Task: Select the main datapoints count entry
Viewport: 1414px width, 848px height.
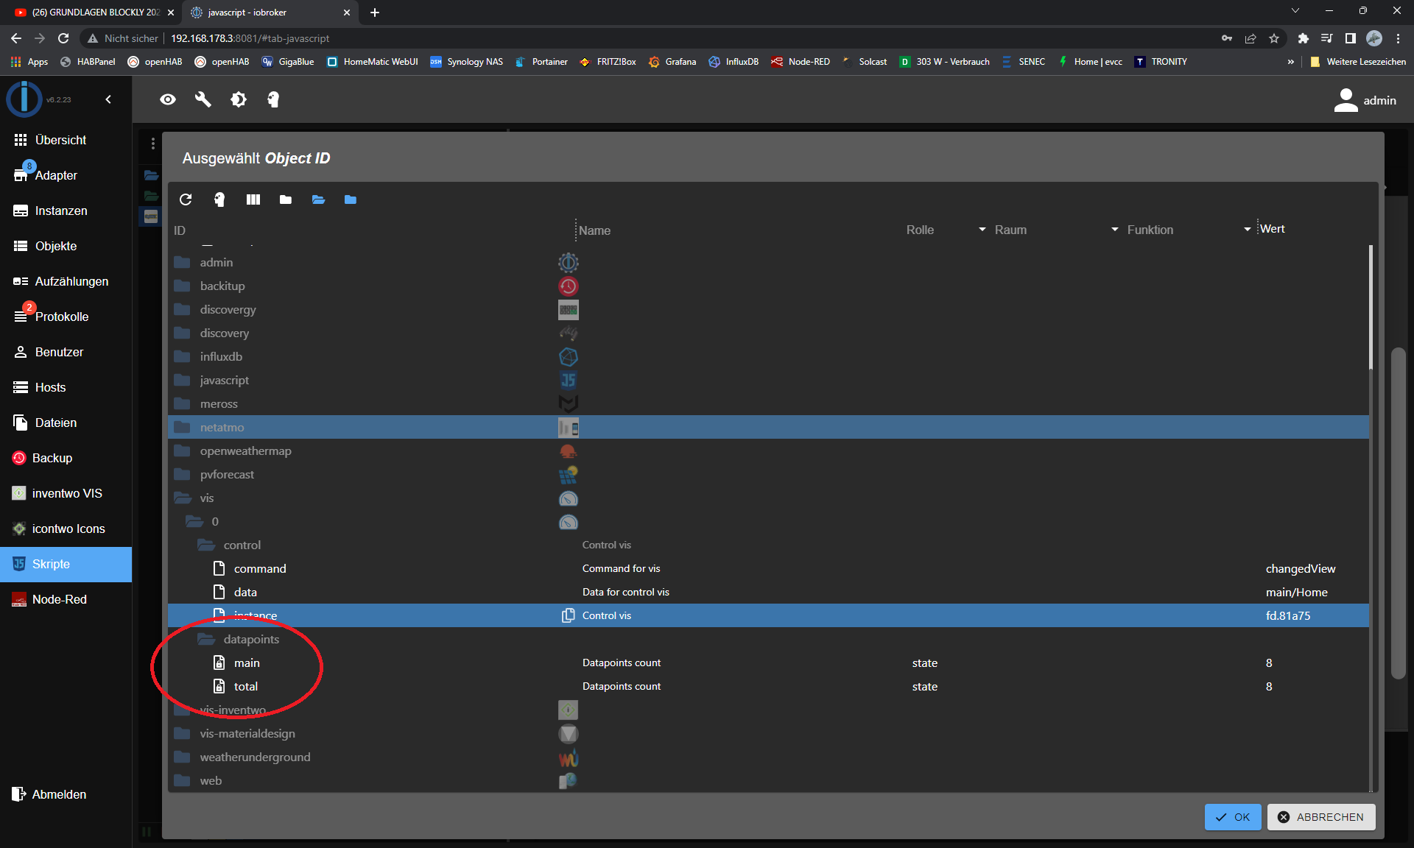Action: click(x=247, y=662)
